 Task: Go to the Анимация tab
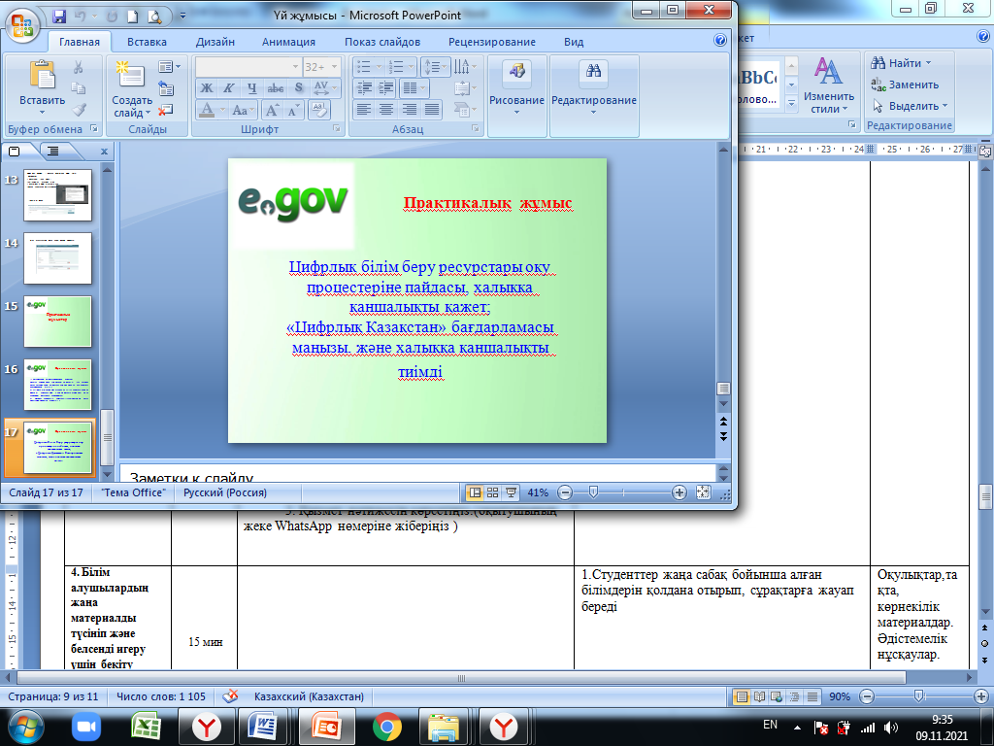[288, 42]
